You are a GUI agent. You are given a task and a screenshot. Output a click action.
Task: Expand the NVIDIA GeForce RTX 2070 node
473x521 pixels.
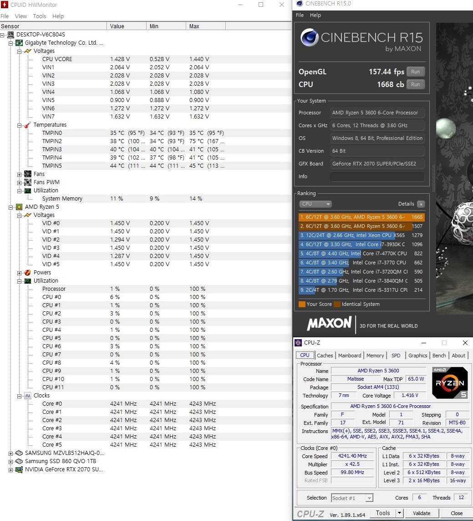tap(10, 470)
